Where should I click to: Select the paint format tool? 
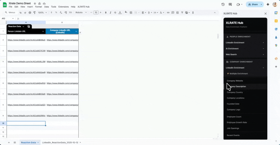(x=34, y=12)
